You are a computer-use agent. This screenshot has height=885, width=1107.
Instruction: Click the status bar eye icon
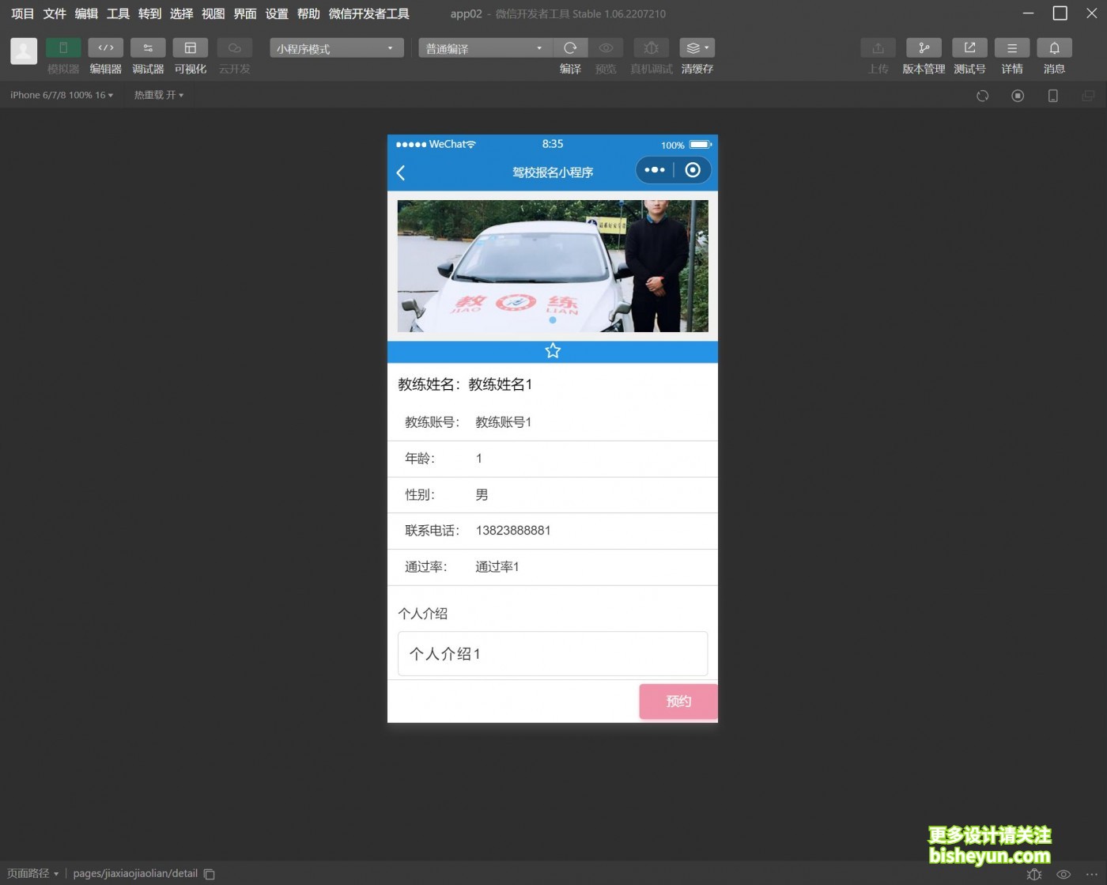[x=1064, y=874]
